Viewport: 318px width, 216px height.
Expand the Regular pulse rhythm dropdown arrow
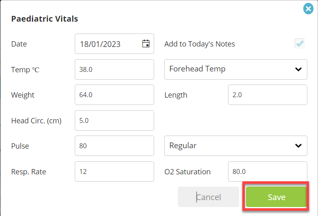[298, 146]
